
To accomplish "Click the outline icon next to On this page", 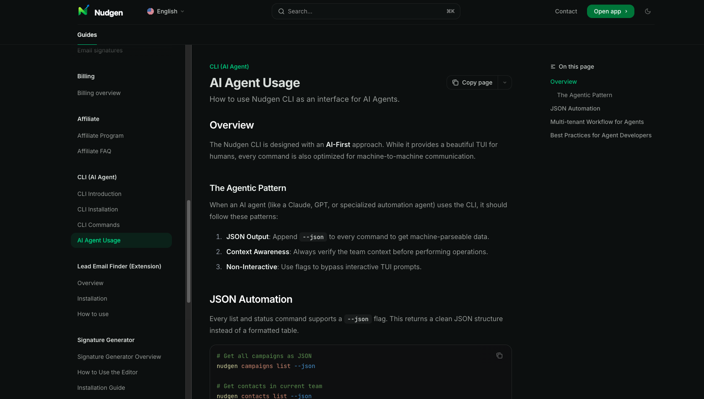I will 552,66.
